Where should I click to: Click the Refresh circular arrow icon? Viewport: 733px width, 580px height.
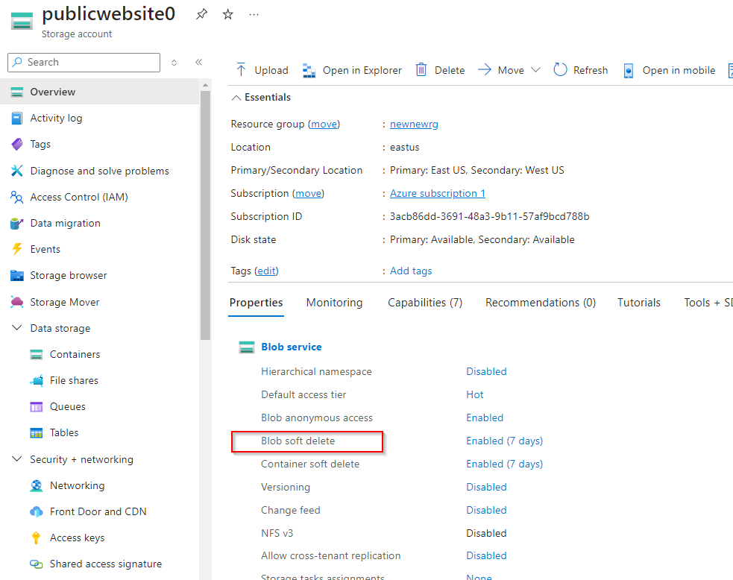click(x=560, y=69)
